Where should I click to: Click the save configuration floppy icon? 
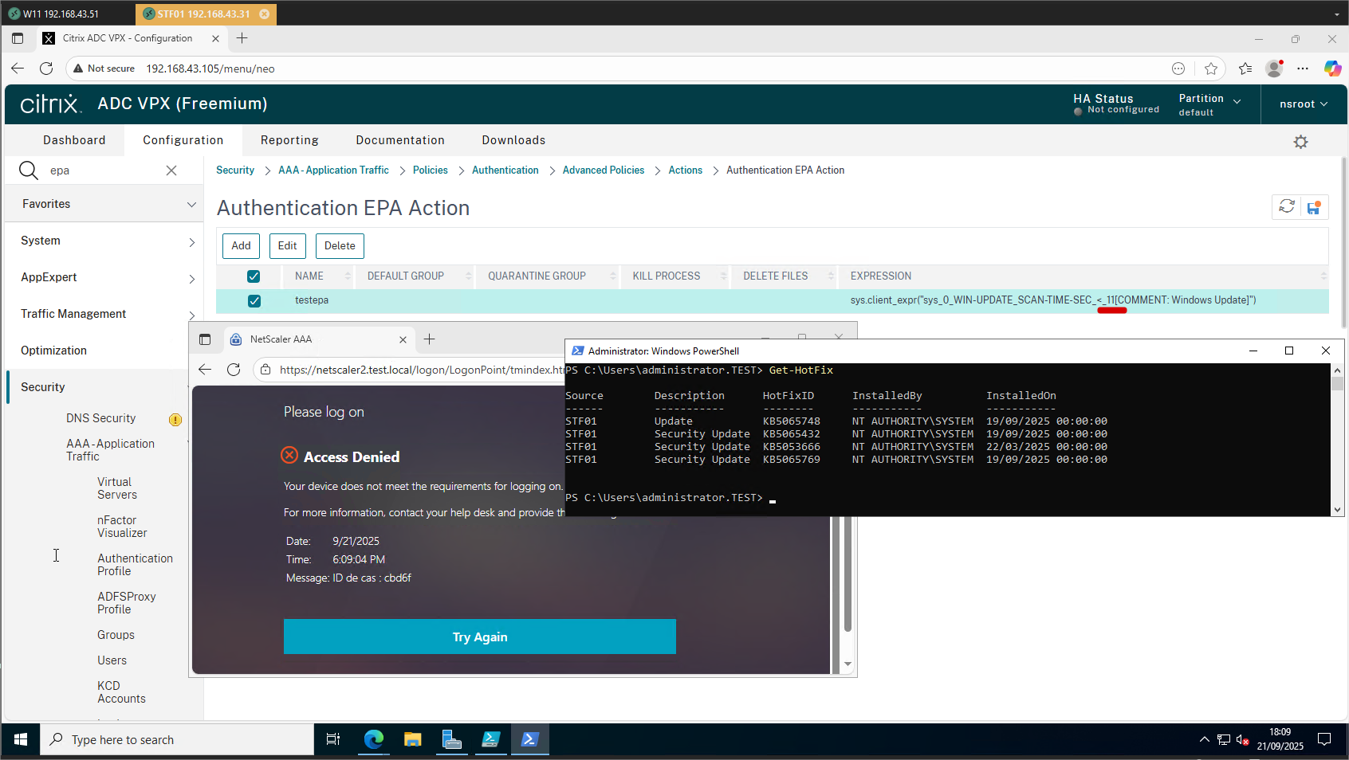click(x=1313, y=208)
